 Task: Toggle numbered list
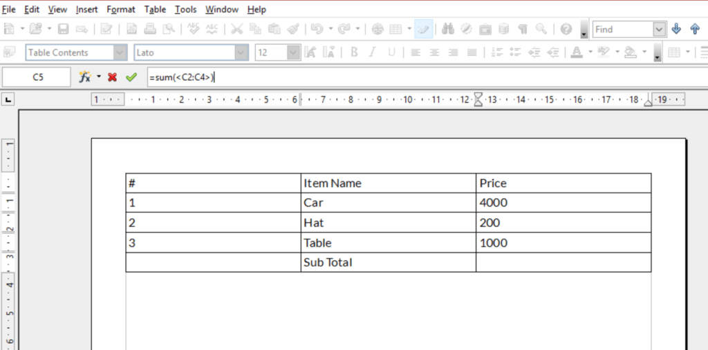(x=496, y=52)
